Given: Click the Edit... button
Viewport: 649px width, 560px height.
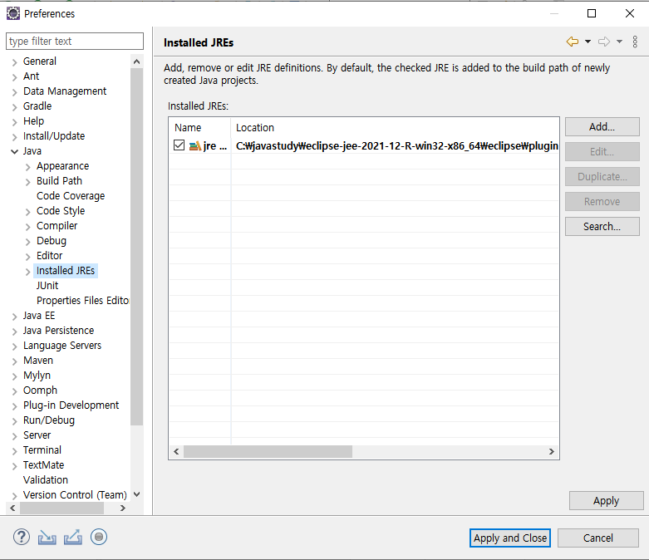Looking at the screenshot, I should click(x=602, y=152).
